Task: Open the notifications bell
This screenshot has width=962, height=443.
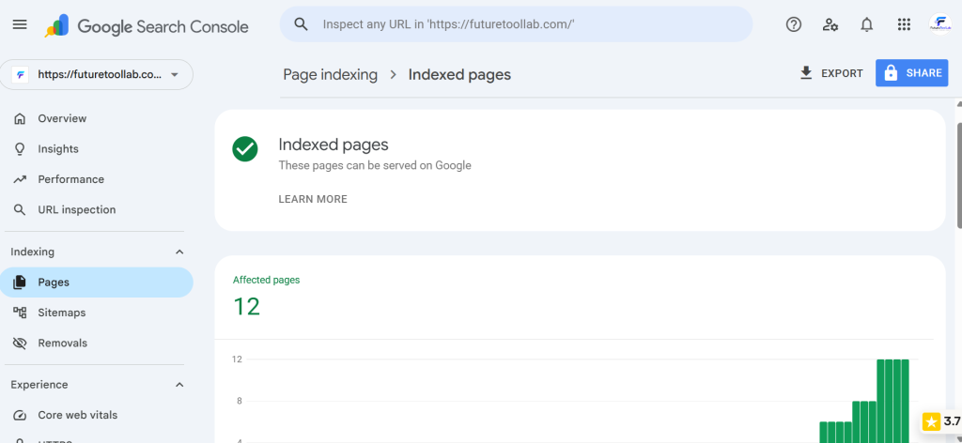Action: click(x=866, y=24)
